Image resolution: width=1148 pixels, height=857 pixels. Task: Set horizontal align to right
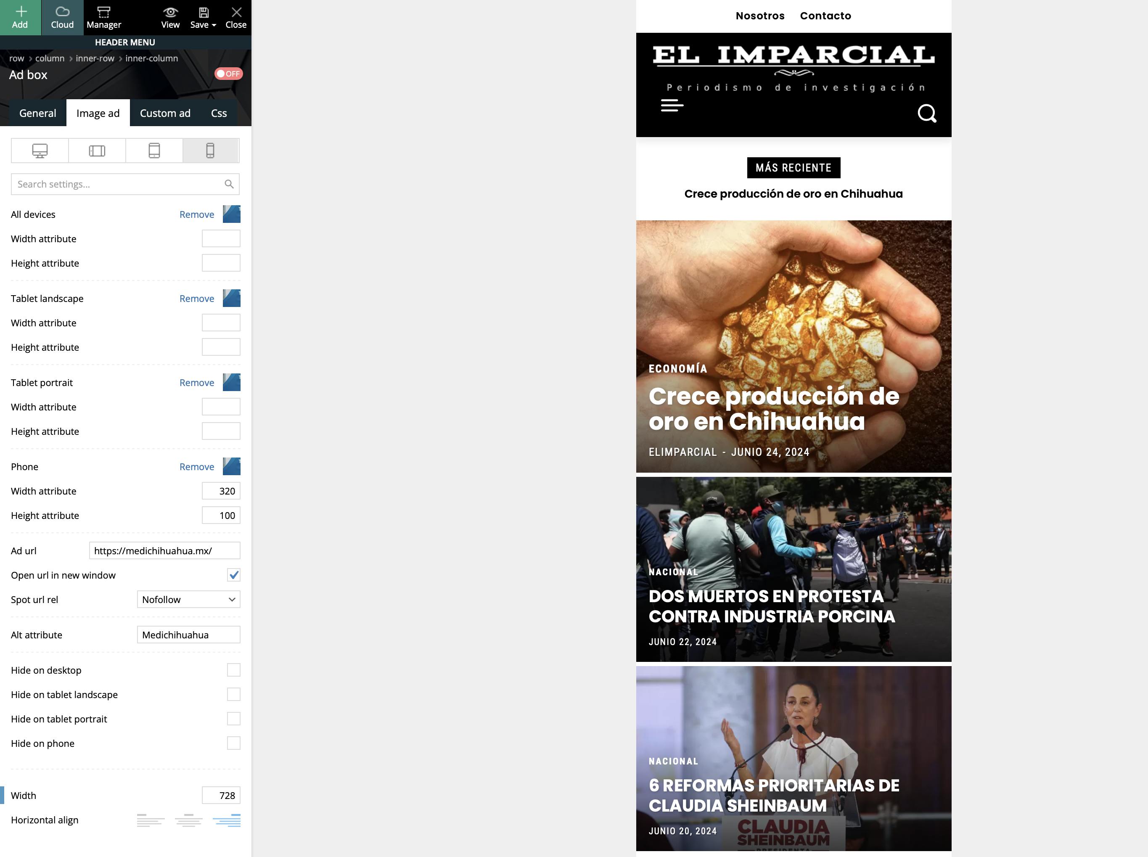click(227, 820)
